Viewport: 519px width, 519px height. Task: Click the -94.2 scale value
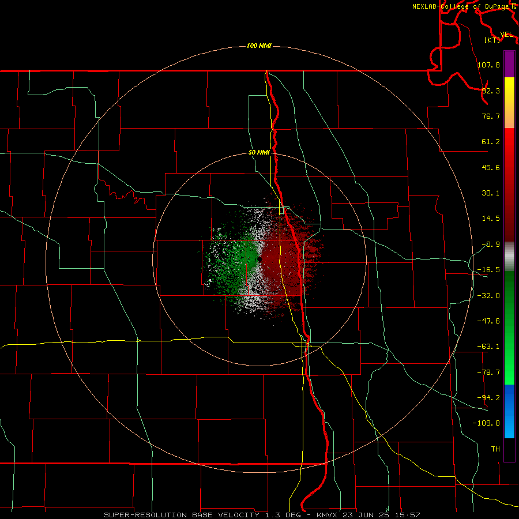[488, 397]
